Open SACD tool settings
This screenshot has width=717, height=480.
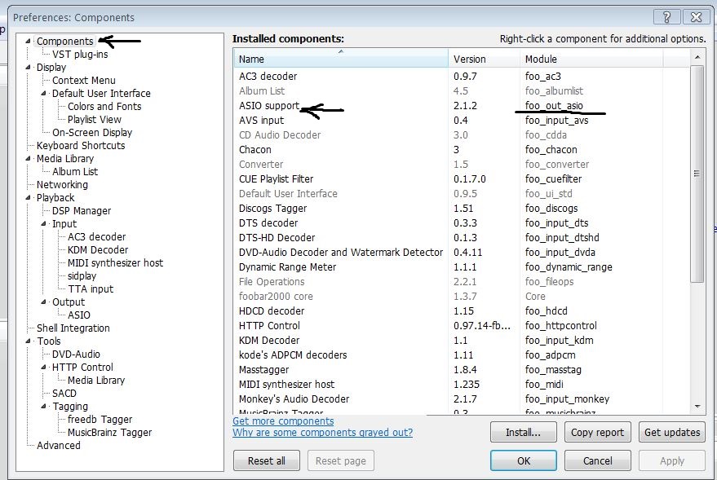[64, 394]
